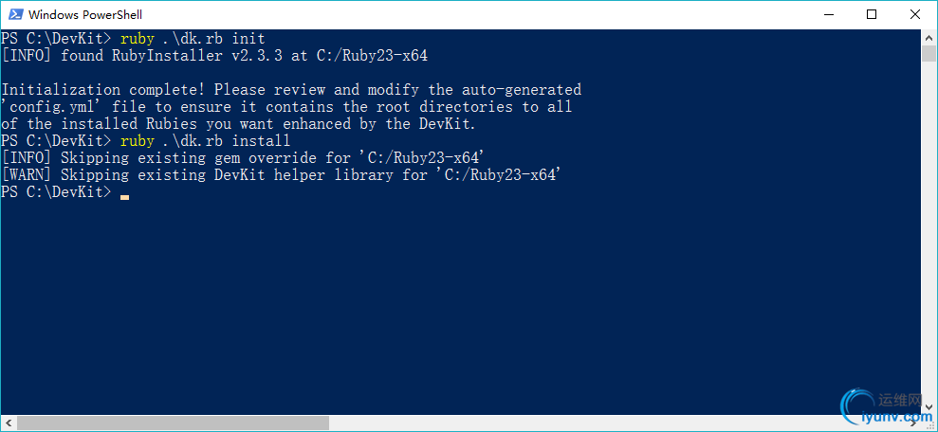Minimize the PowerShell window

828,14
